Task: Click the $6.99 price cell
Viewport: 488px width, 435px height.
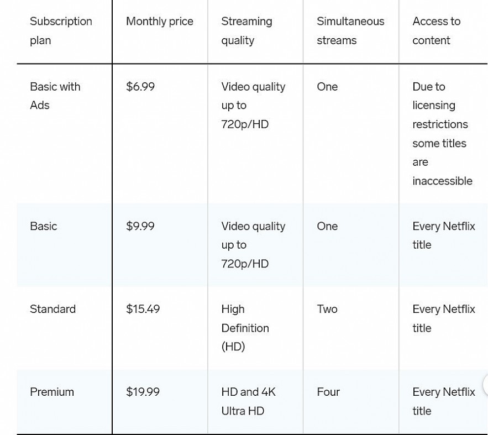Action: [140, 87]
